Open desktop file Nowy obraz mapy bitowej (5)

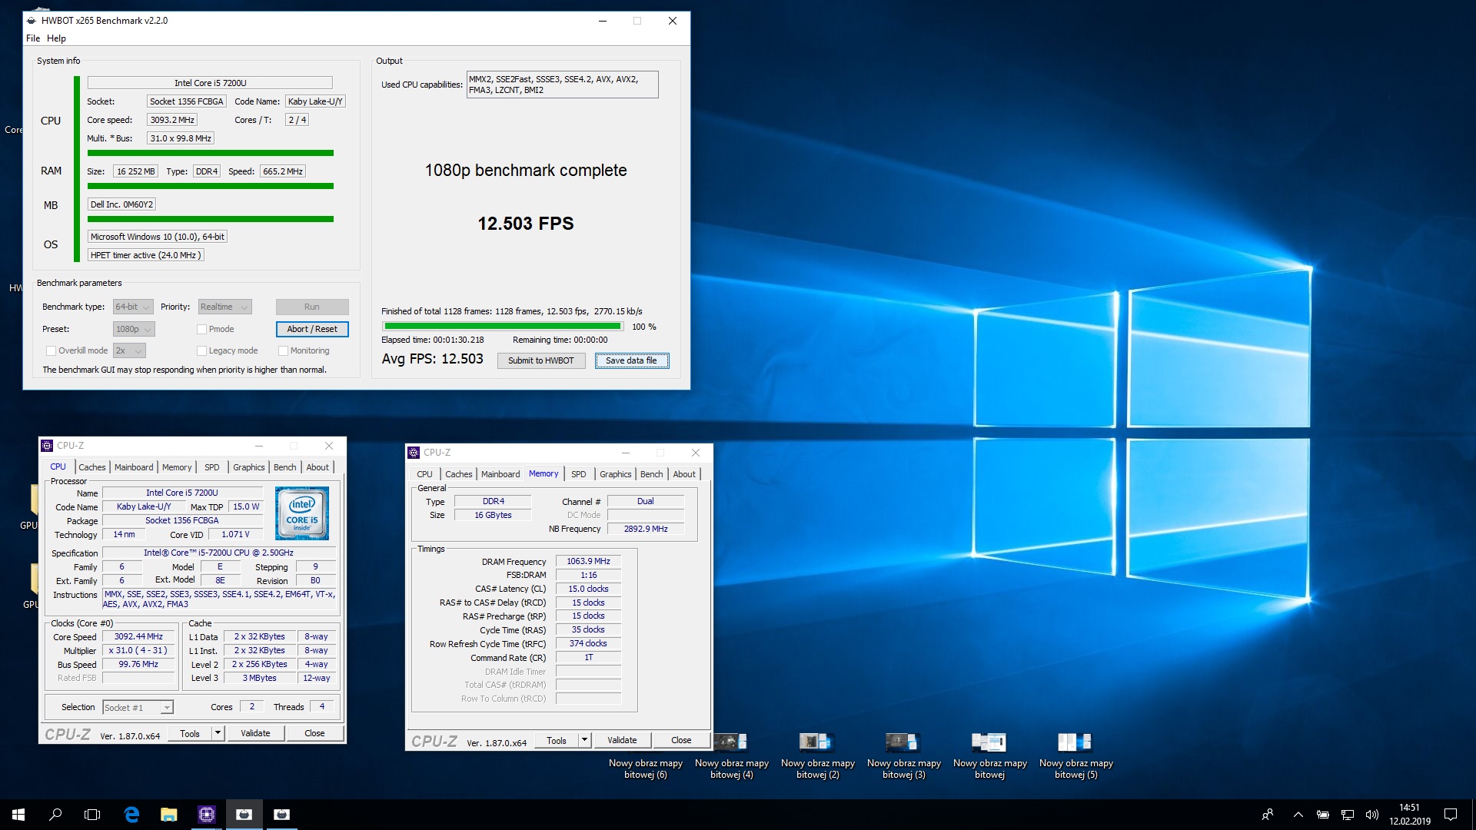pos(1075,756)
